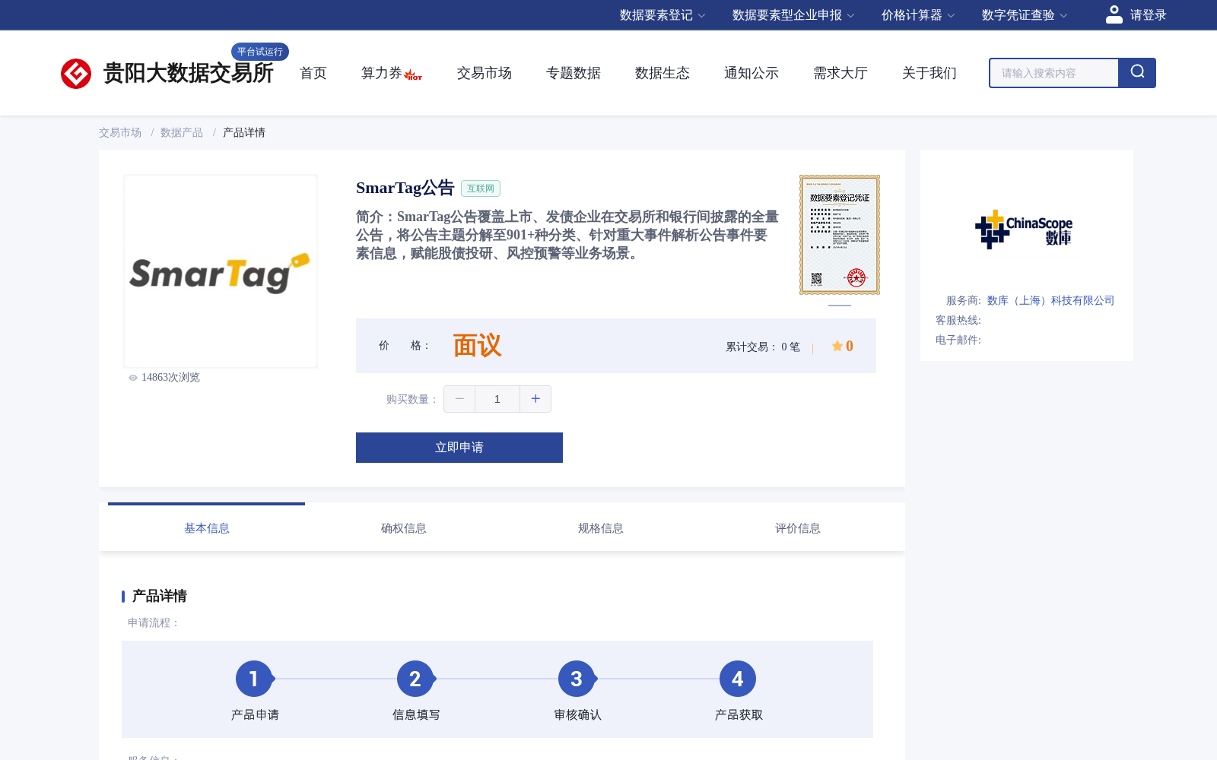
Task: Expand the 价格计算器 dropdown
Action: point(918,15)
